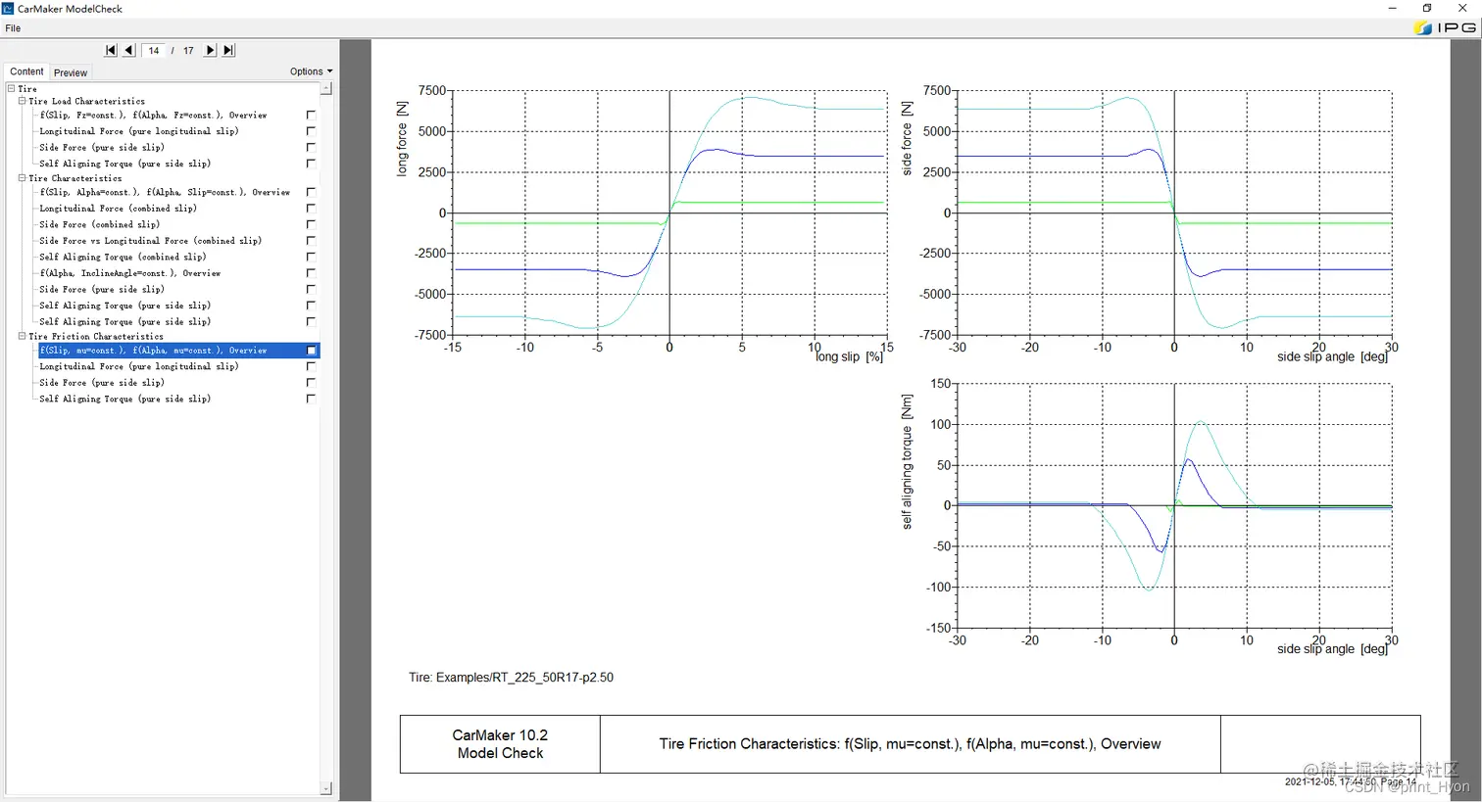This screenshot has height=802, width=1482.
Task: Select Side Force vs Longitudinal Force row
Action: [151, 241]
